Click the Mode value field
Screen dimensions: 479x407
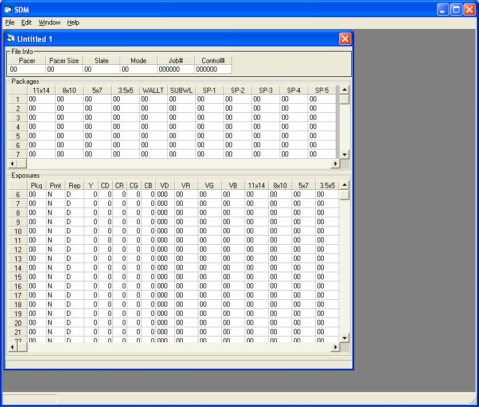click(x=139, y=69)
